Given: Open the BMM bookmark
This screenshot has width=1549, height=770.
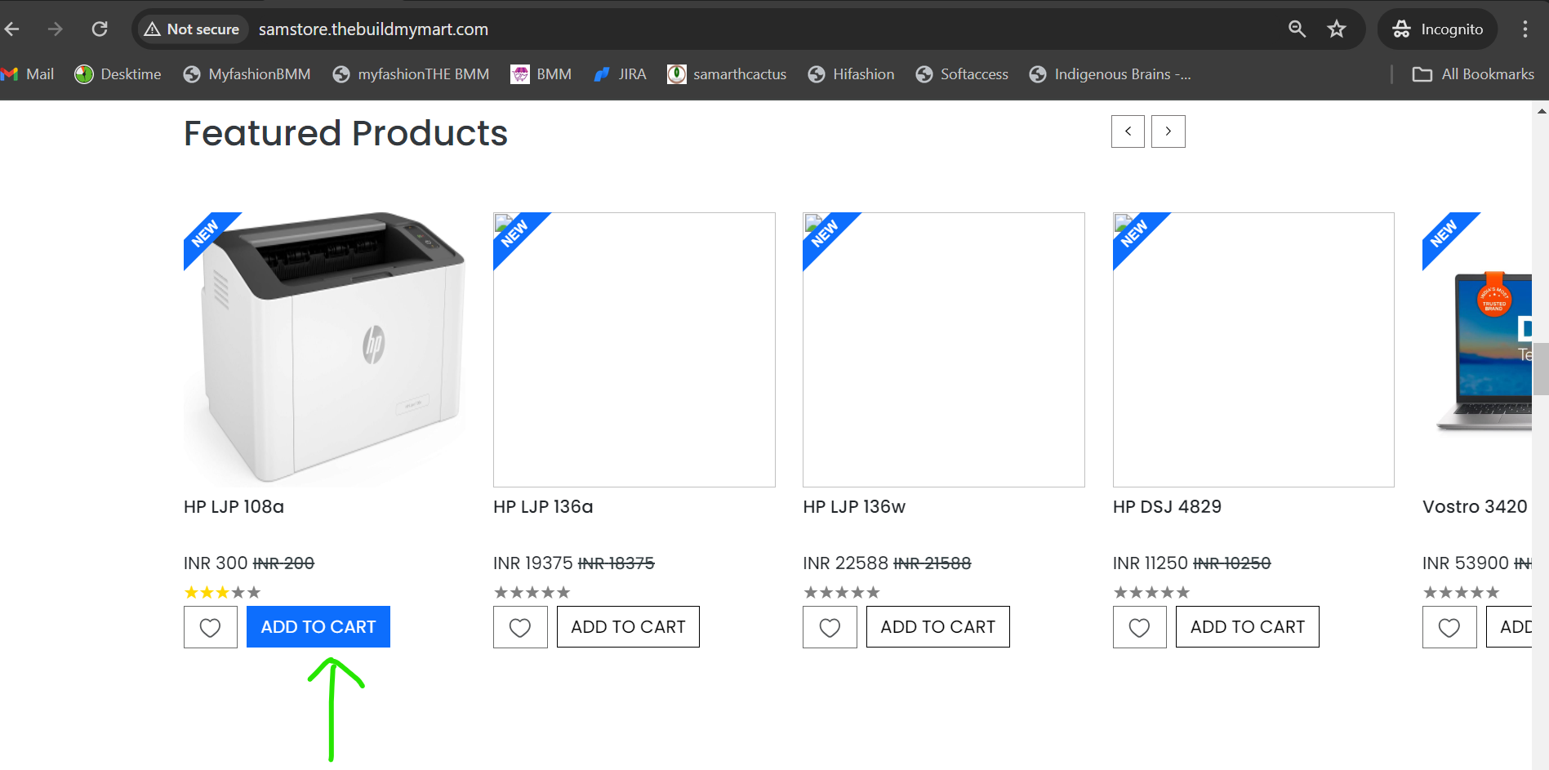Looking at the screenshot, I should [x=541, y=74].
